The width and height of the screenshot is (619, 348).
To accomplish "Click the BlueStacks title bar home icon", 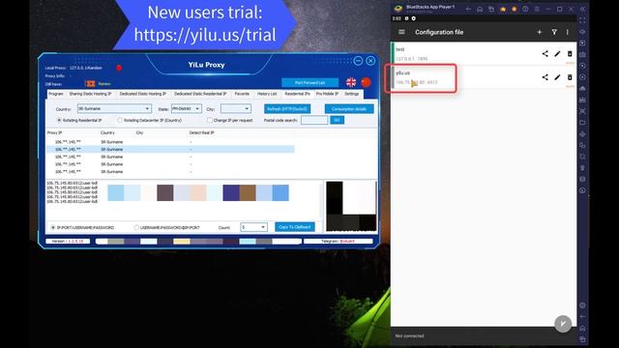I will coord(480,9).
